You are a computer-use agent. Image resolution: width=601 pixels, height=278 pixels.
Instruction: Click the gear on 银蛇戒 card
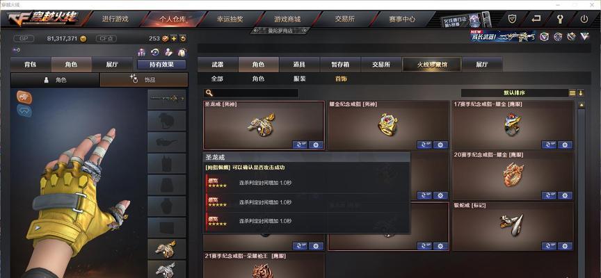coord(565,246)
